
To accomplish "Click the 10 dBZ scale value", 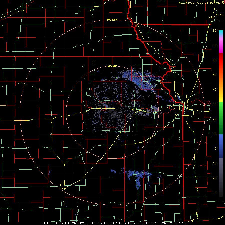I will pos(215,134).
